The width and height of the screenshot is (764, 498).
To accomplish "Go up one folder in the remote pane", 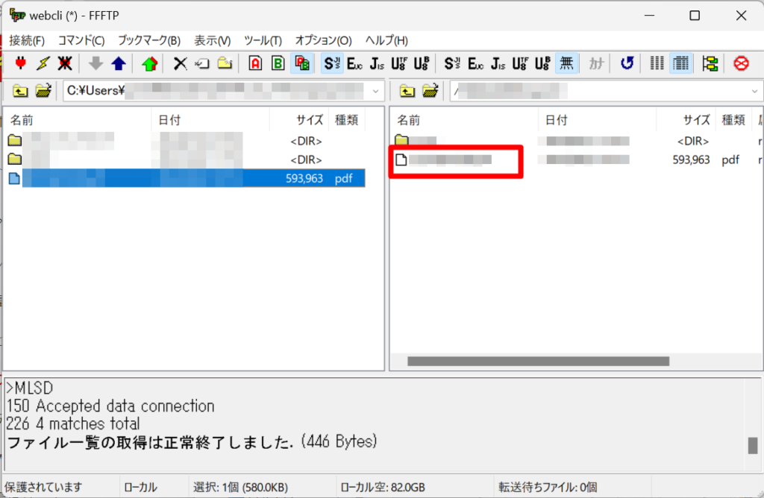I will 407,90.
